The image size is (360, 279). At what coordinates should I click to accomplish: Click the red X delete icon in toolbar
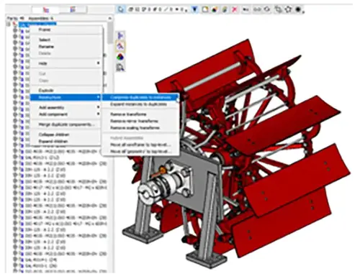point(235,9)
